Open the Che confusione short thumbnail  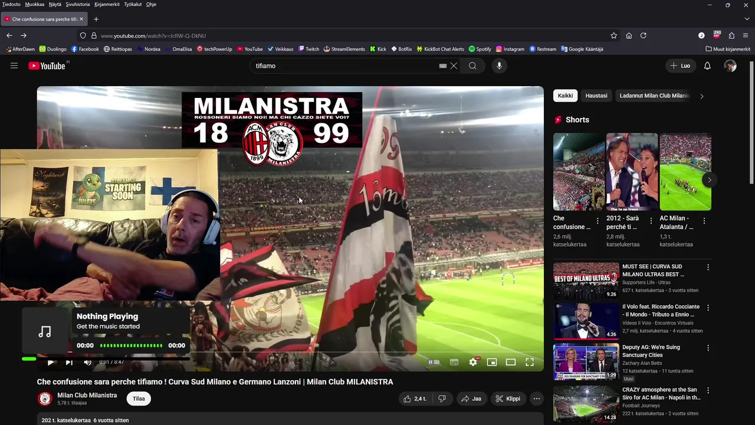click(x=579, y=171)
